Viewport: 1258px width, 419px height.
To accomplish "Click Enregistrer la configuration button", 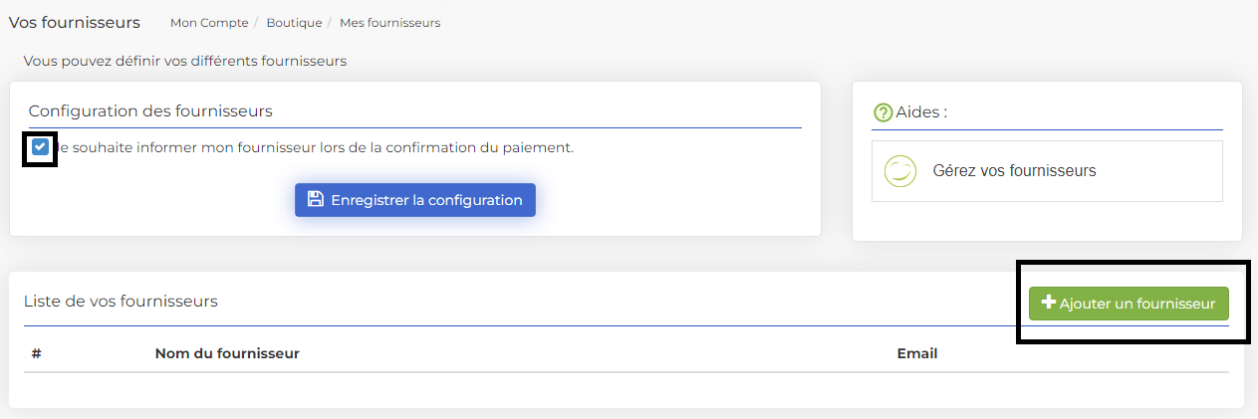I will coord(415,199).
